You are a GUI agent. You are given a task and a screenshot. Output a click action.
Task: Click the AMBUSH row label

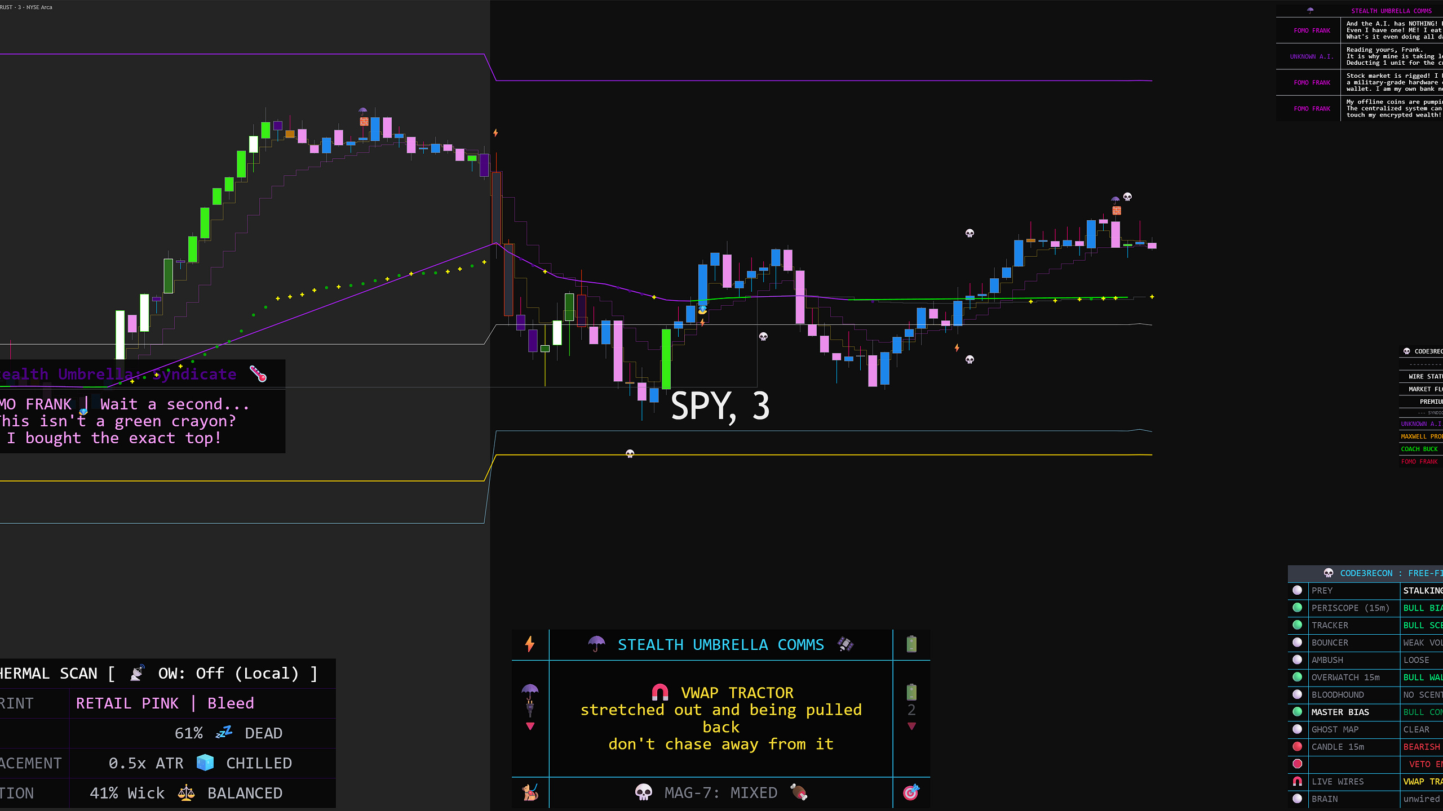pos(1327,660)
